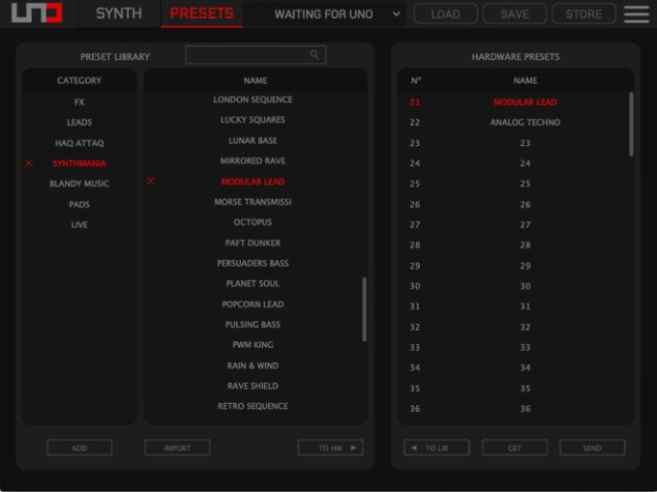
Task: Select the LUNAR BASE preset
Action: click(x=253, y=140)
